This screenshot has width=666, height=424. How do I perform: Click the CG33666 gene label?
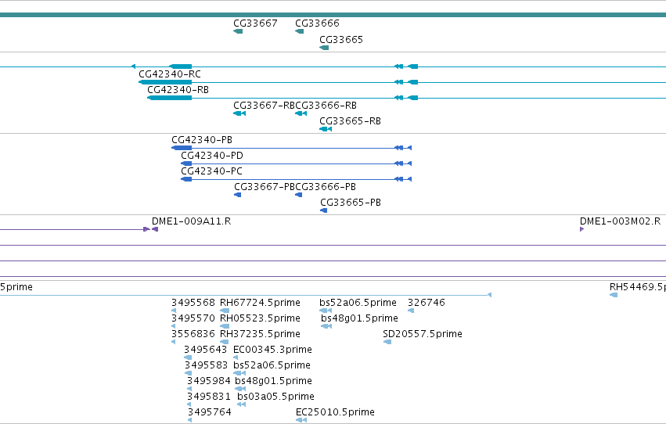point(317,23)
